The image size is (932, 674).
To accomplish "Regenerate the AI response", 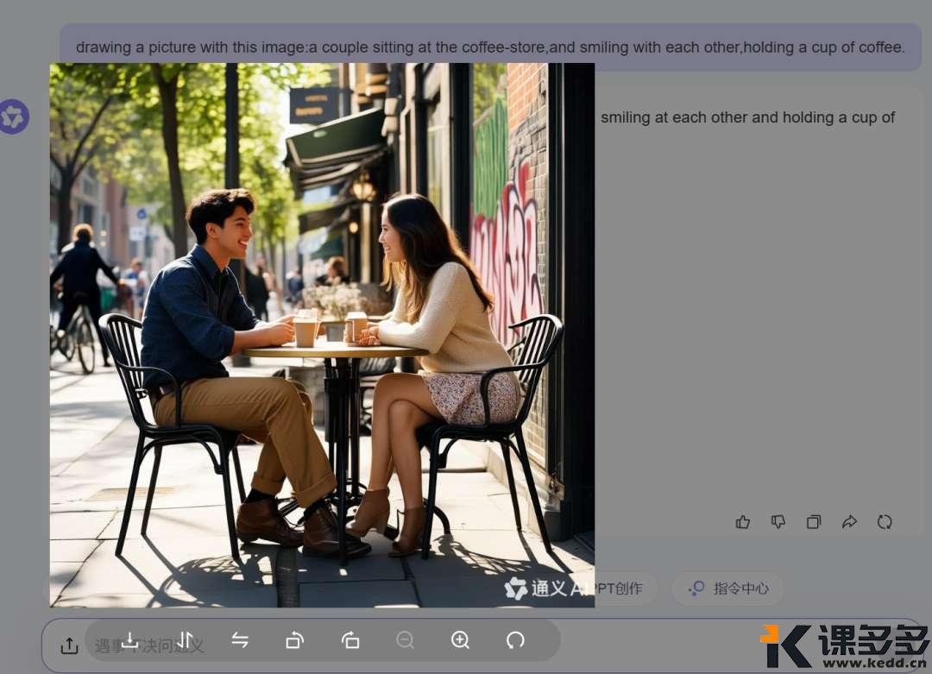I will point(885,521).
